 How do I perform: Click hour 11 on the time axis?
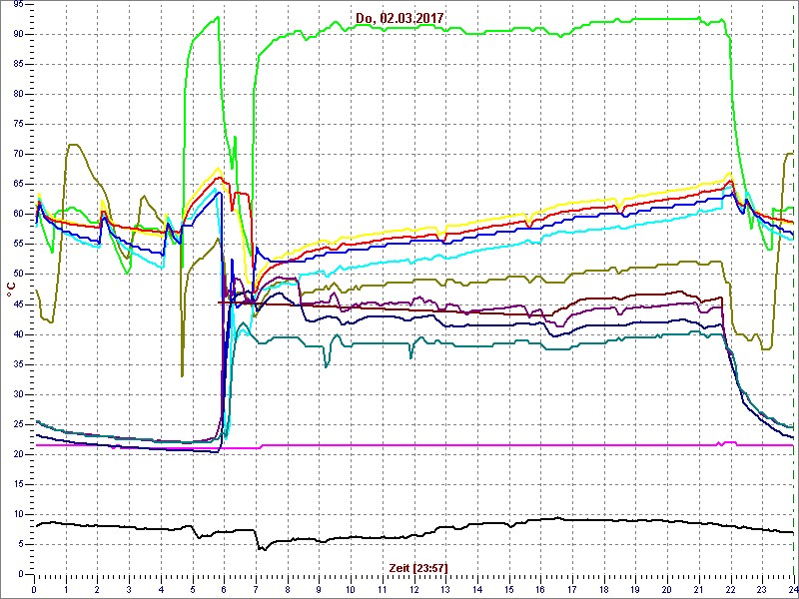pos(383,590)
